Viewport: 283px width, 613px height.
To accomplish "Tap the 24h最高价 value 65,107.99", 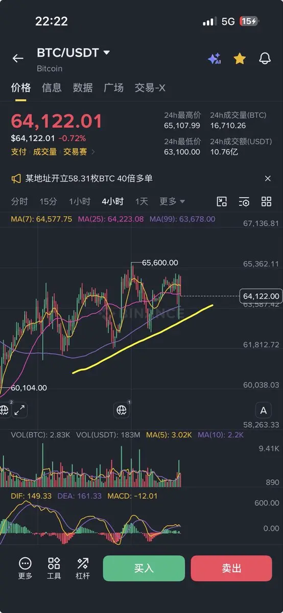I will pos(182,126).
